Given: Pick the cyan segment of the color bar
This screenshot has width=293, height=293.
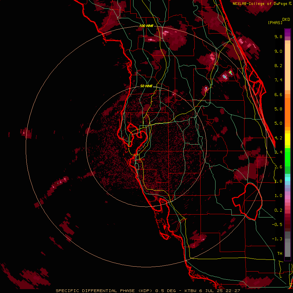Looking at the screenshot, I should coord(287,179).
